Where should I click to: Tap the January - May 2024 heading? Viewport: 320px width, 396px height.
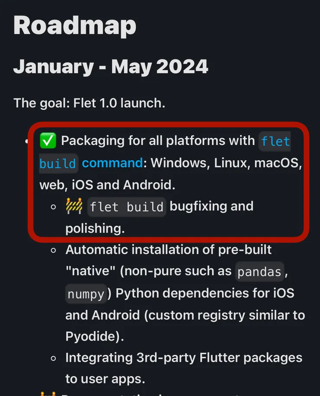coord(111,67)
